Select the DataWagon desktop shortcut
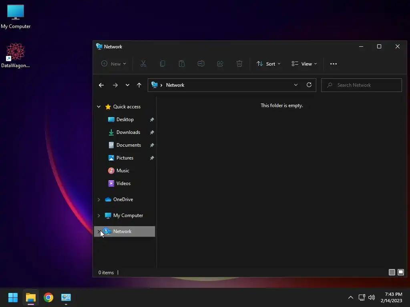Image resolution: width=410 pixels, height=307 pixels. (16, 55)
